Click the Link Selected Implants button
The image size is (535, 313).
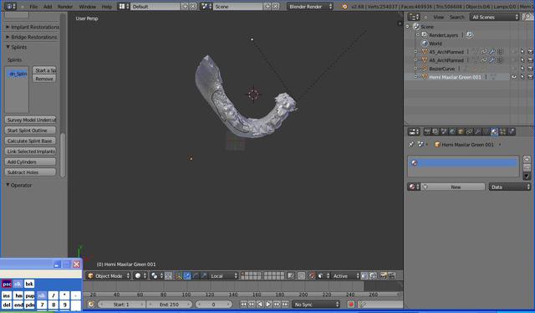[30, 151]
